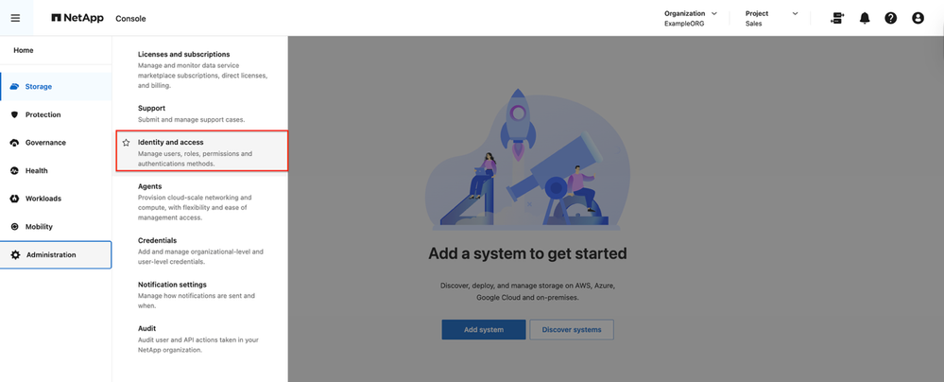Select Governance menu label
Screen dimensions: 944x382
45,143
